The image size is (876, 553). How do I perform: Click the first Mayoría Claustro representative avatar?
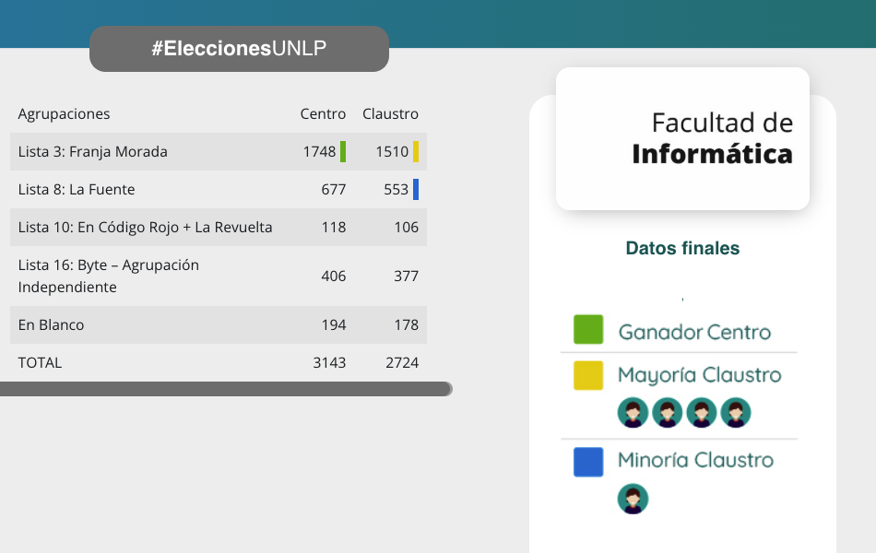633,412
